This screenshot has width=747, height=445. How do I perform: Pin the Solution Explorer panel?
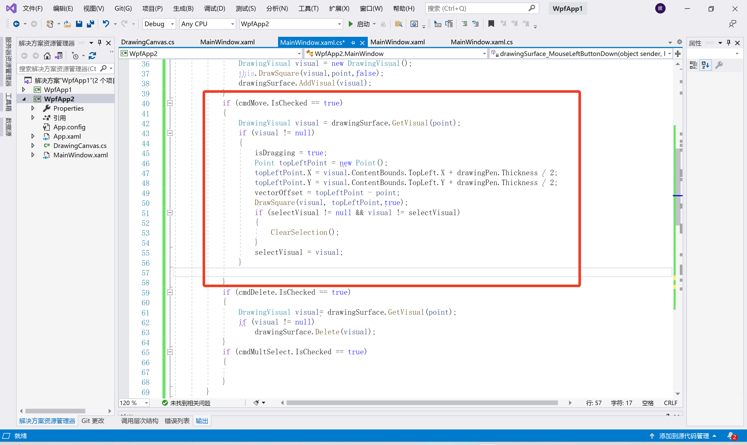pos(100,43)
